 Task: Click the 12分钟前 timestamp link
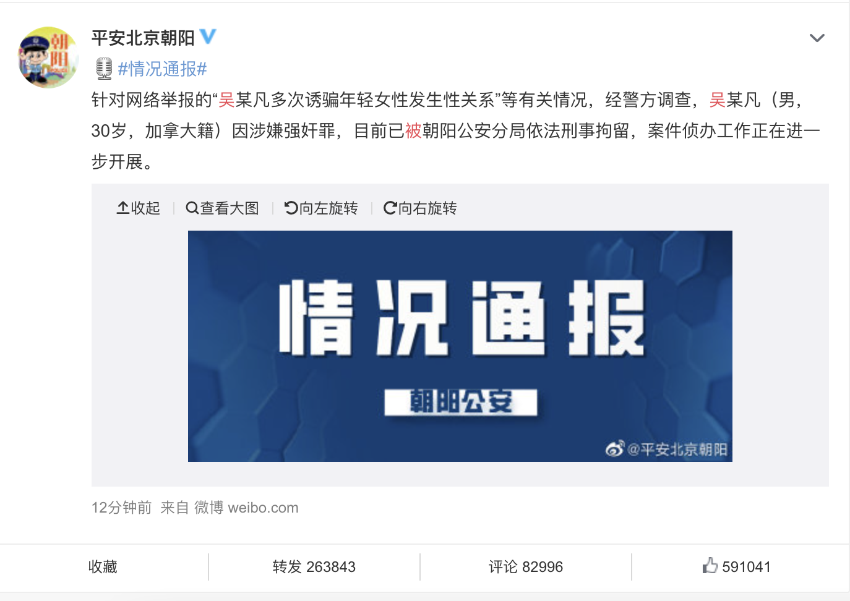(x=121, y=508)
